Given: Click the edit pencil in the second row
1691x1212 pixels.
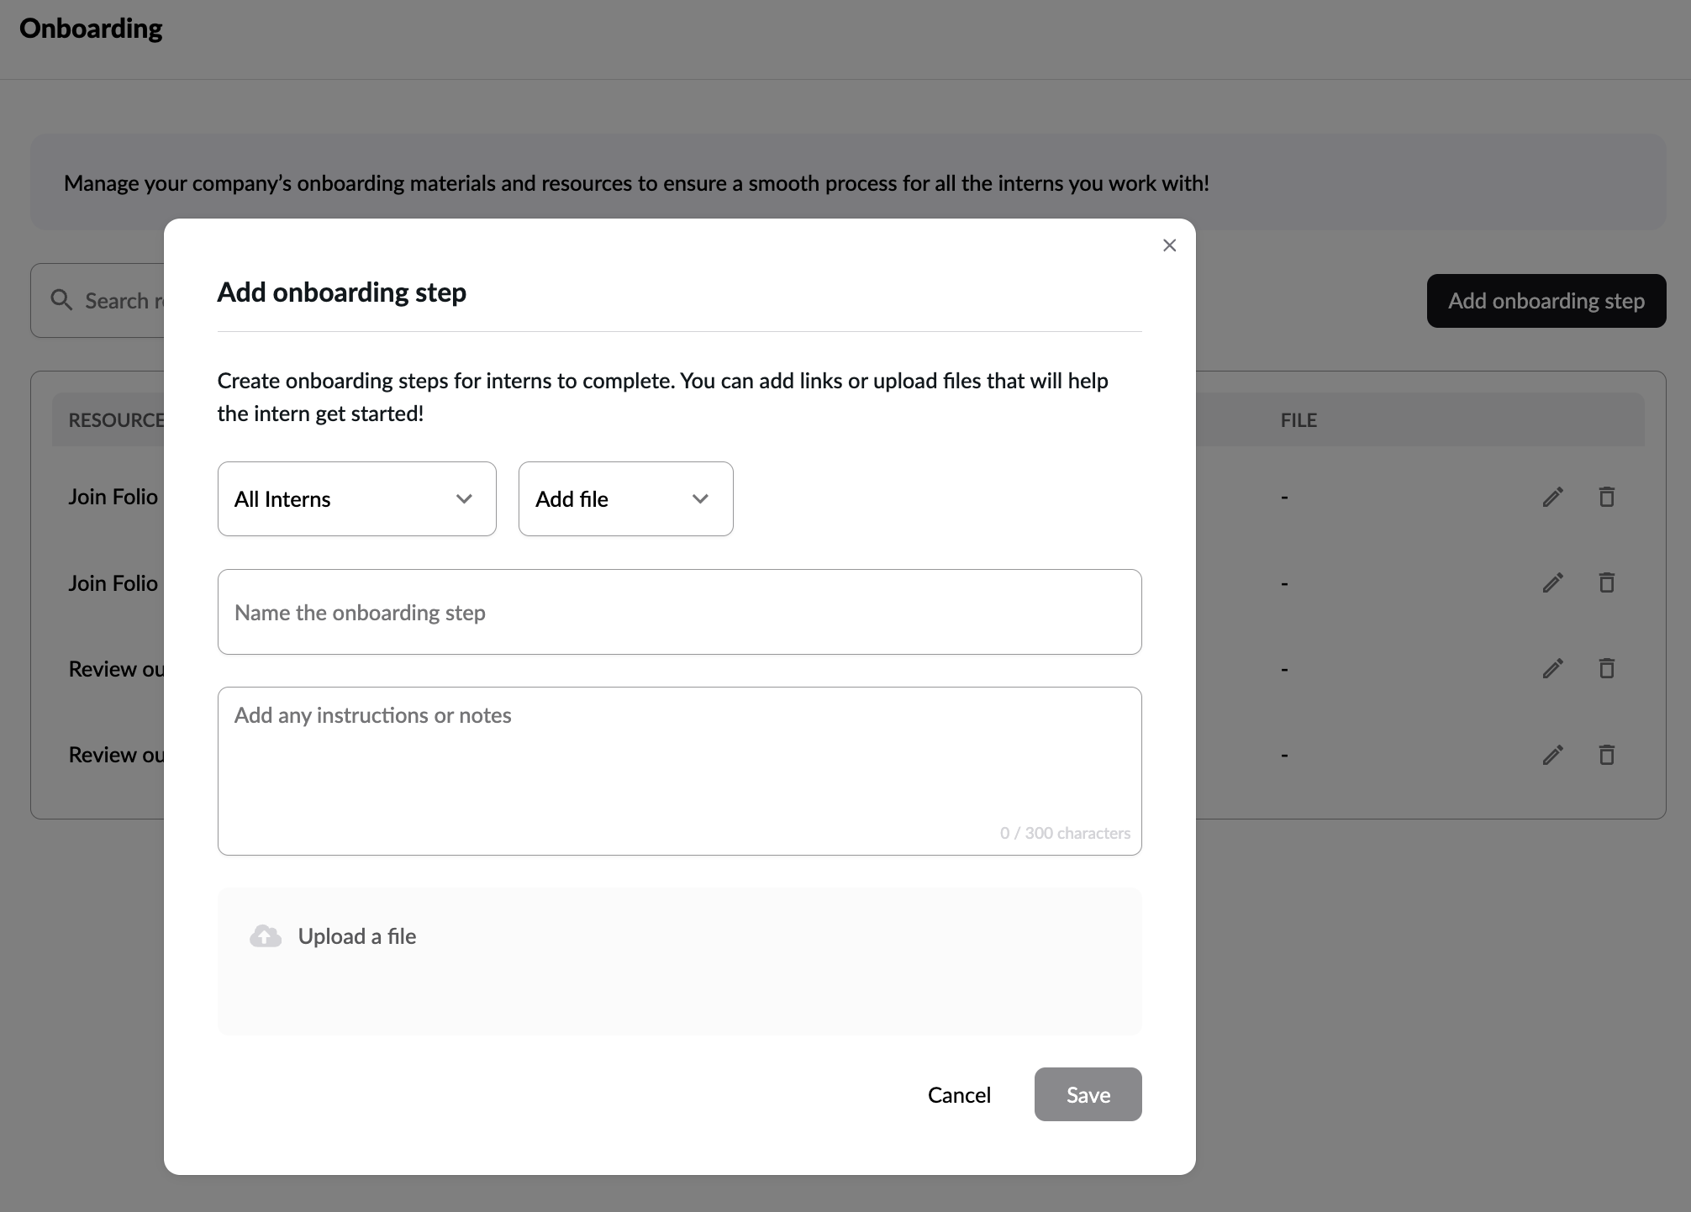Looking at the screenshot, I should (x=1552, y=582).
